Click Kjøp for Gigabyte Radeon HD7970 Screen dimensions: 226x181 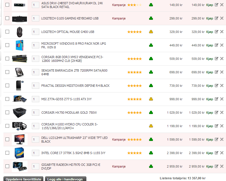210,166
